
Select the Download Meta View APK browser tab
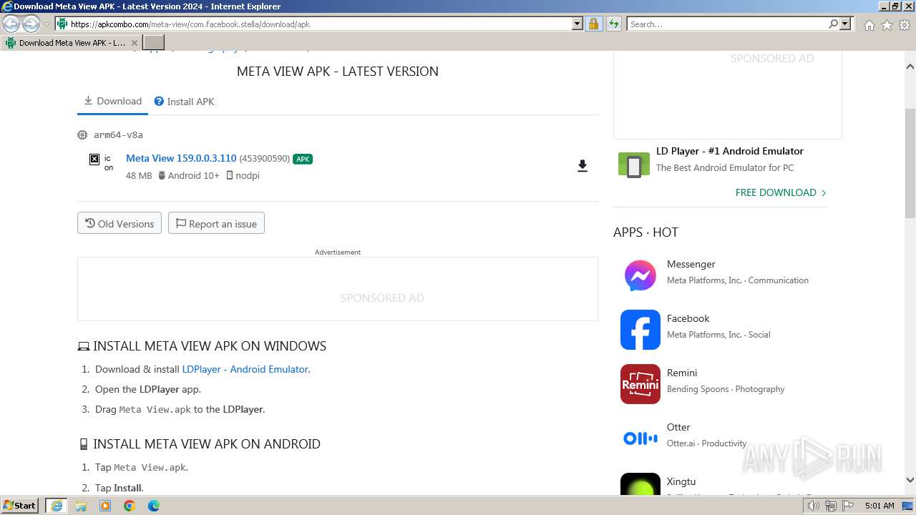72,43
